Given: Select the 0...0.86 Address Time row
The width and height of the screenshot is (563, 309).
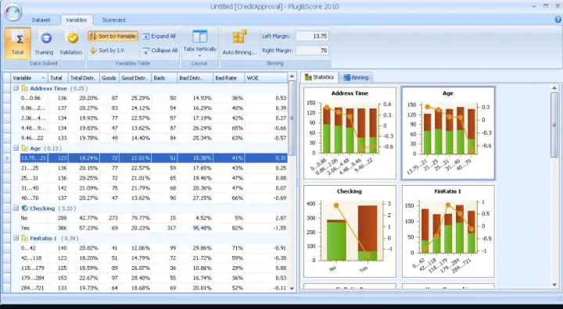Looking at the screenshot, I should pyautogui.click(x=154, y=98).
